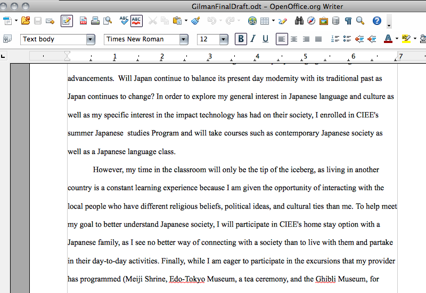Viewport: 426px width, 293px height.
Task: Center the paragraph text
Action: click(x=294, y=39)
